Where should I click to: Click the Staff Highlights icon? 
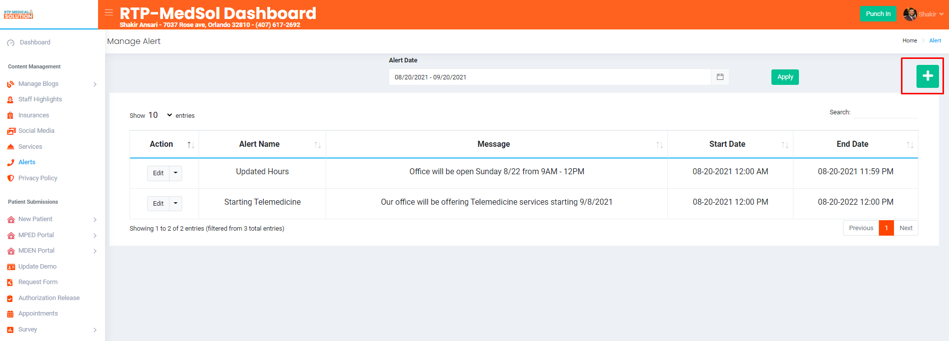point(11,100)
